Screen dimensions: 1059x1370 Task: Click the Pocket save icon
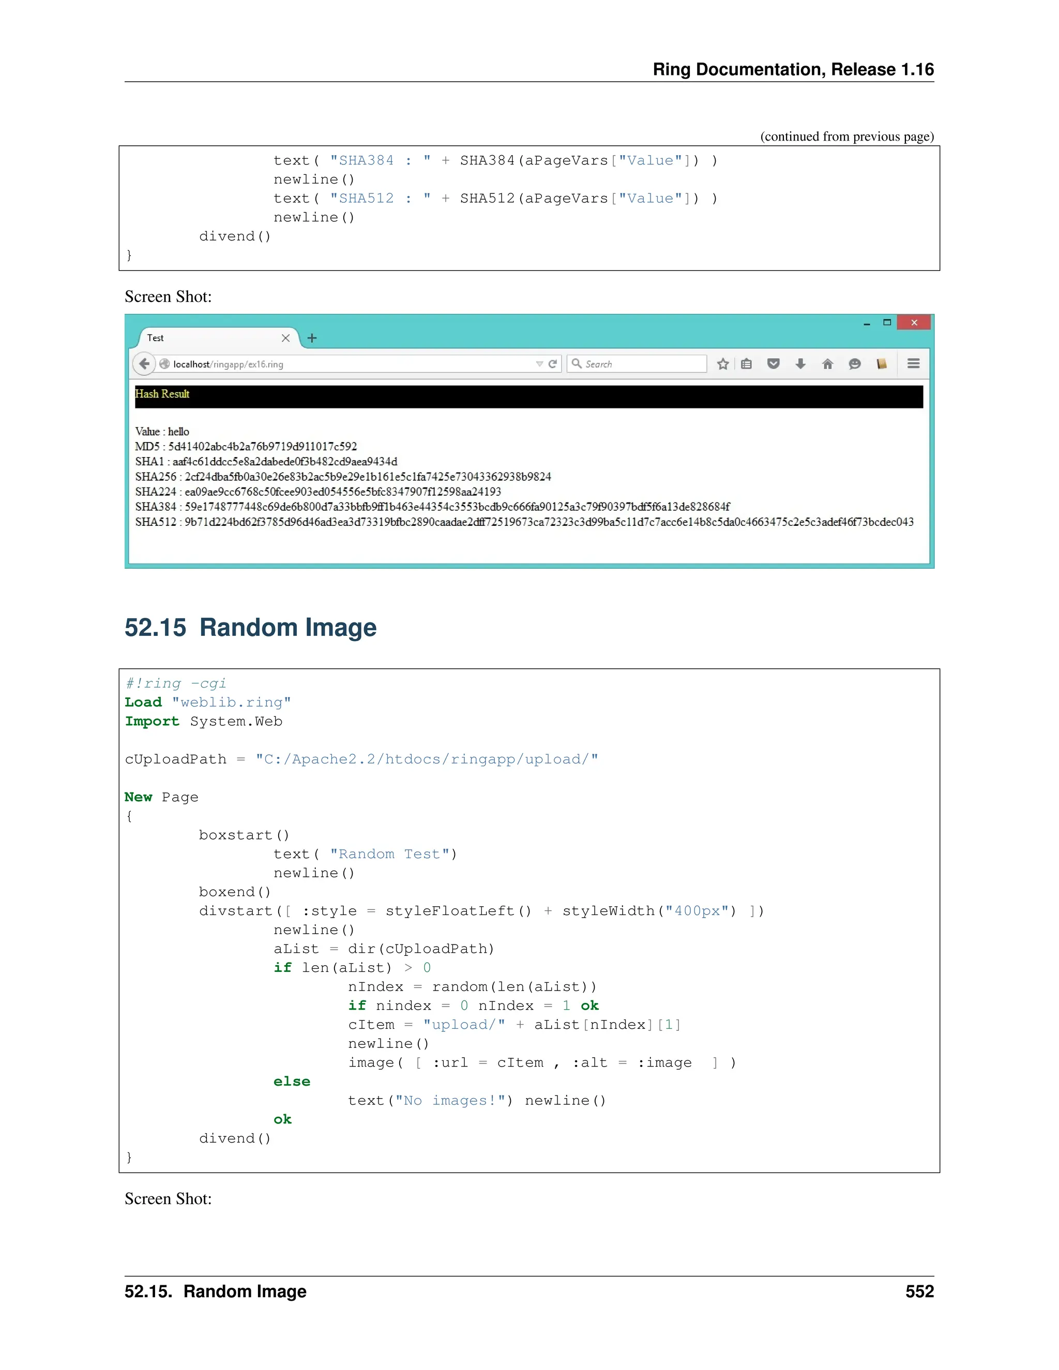pos(773,364)
